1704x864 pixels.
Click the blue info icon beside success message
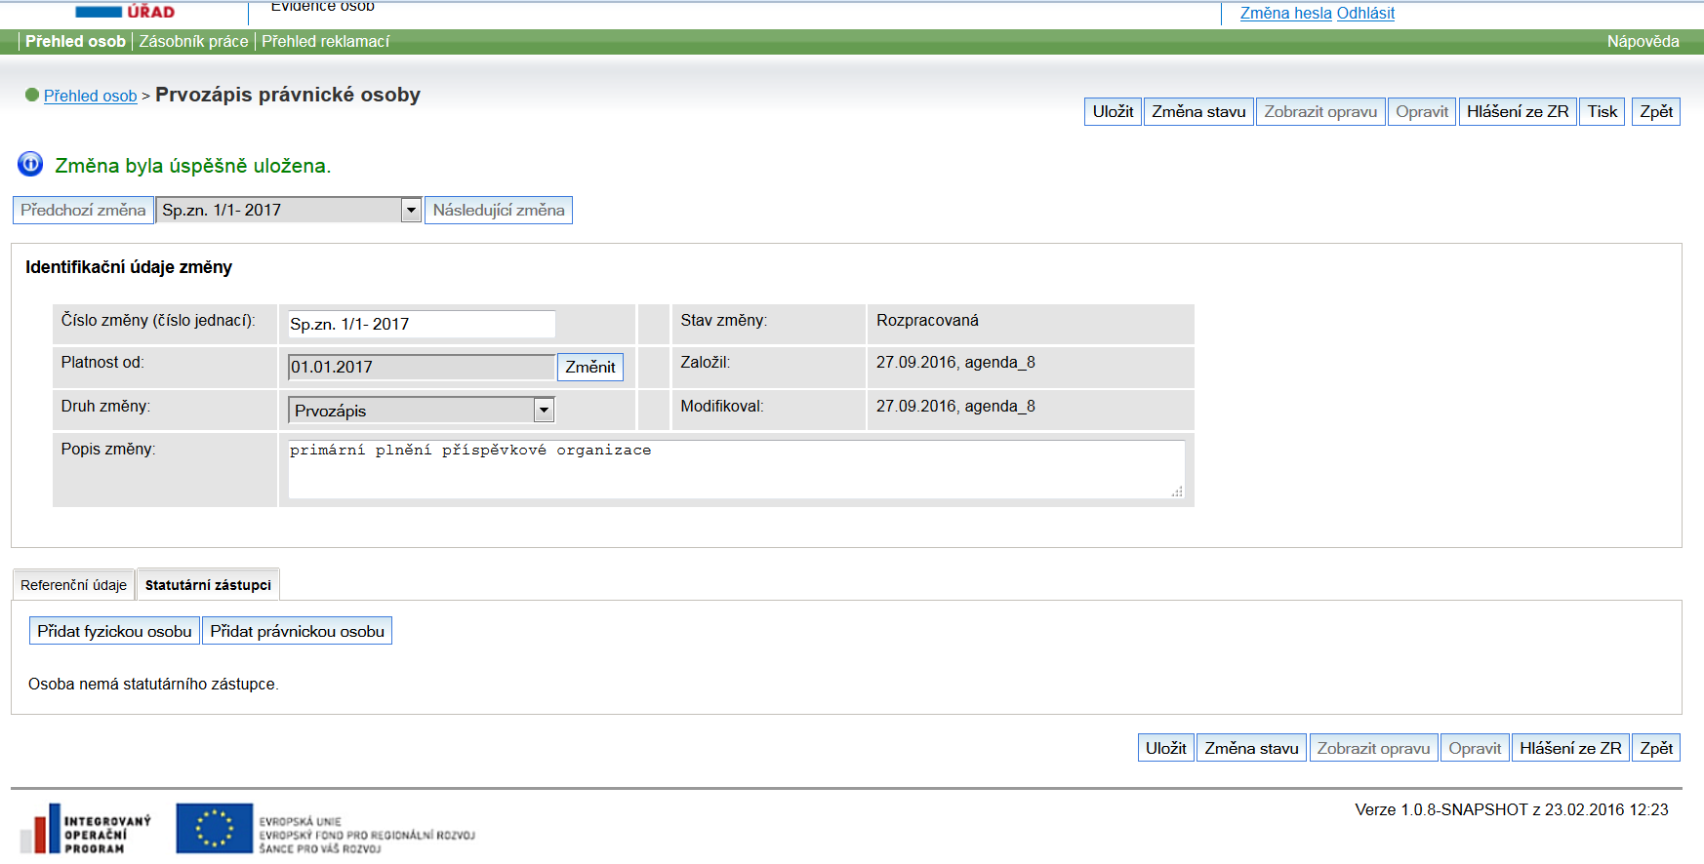[x=30, y=164]
